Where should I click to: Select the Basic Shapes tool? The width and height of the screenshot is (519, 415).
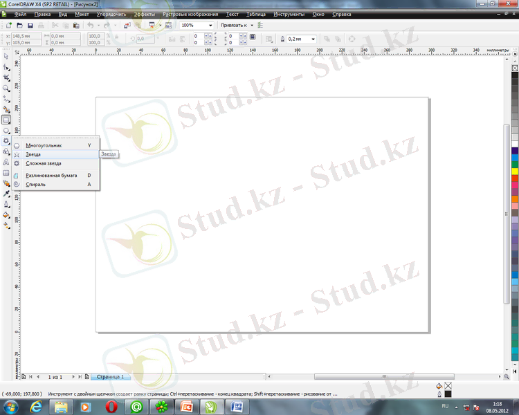click(6, 151)
